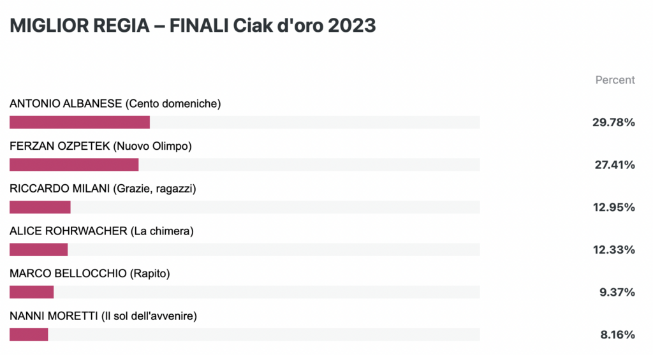Click the MIGLIOR REGIA – FINALI title

click(193, 25)
